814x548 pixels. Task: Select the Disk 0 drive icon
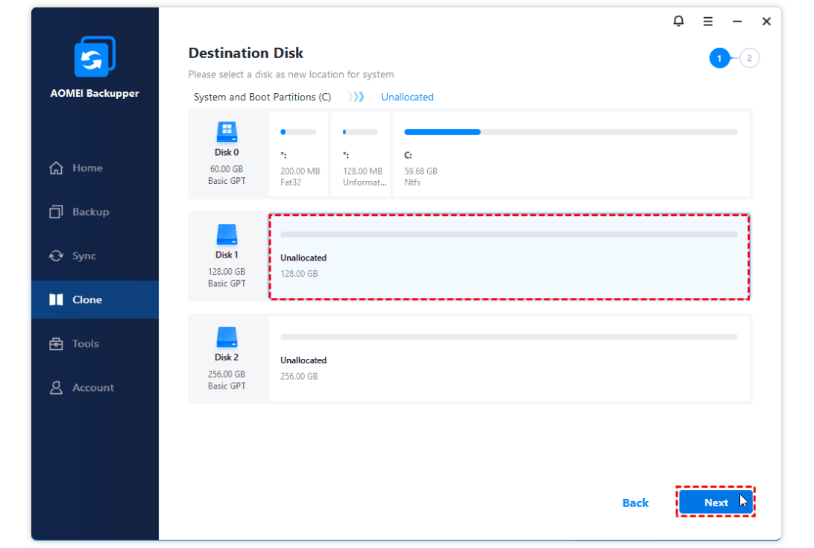pos(227,133)
